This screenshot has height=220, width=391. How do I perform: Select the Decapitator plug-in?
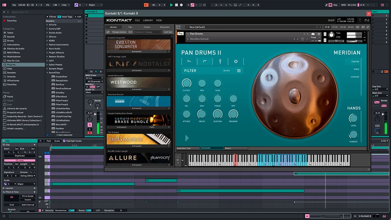(x=62, y=81)
